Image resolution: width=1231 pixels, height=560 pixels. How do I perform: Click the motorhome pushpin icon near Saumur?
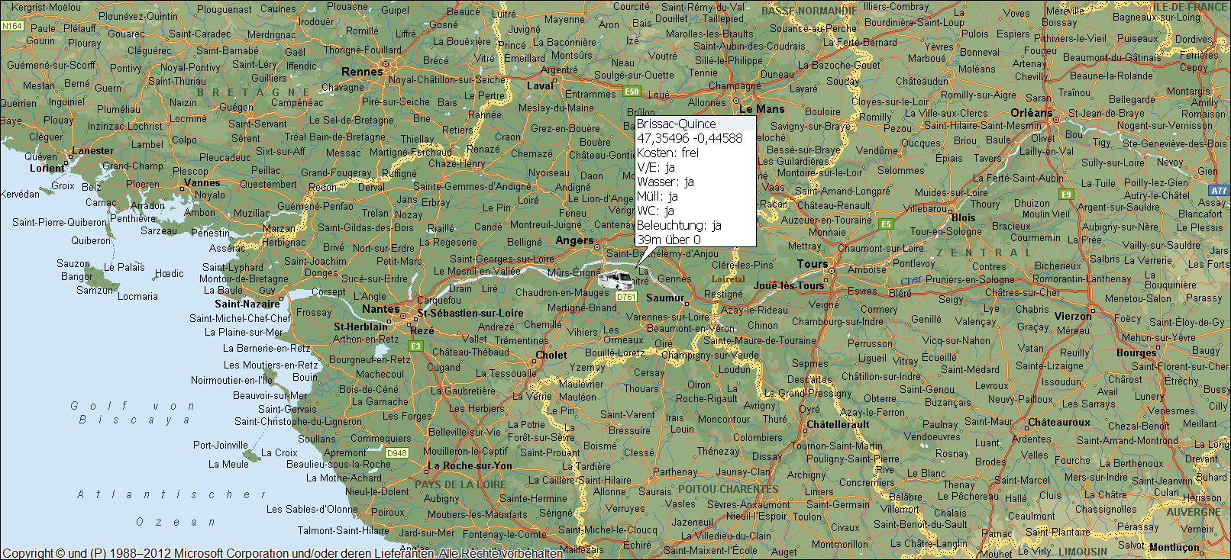pos(615,280)
